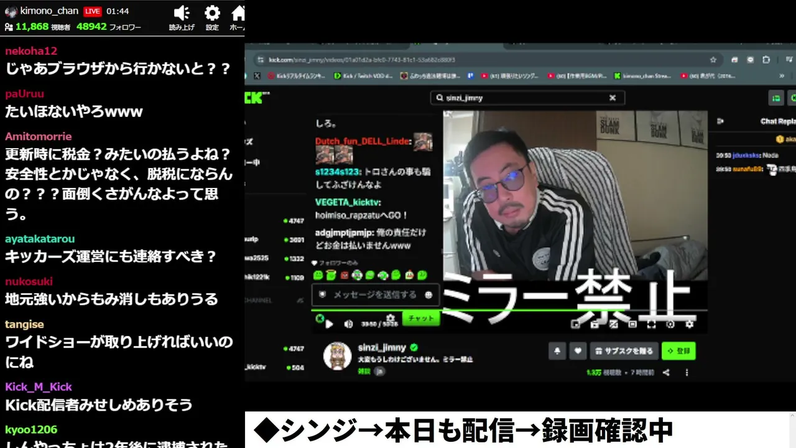Screen dimensions: 796x448
Task: Open tangise's username in chat
Action: tap(24, 324)
